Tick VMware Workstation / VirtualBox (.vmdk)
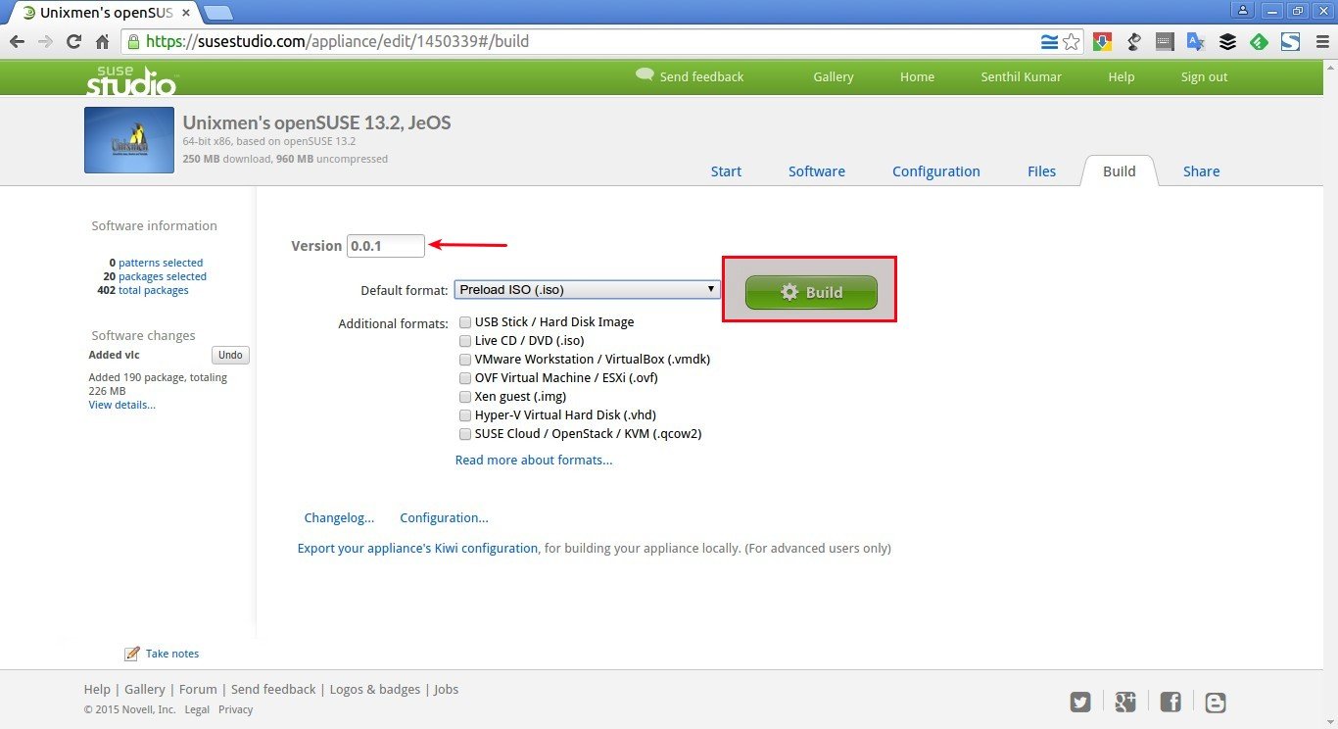This screenshot has height=729, width=1338. click(465, 360)
